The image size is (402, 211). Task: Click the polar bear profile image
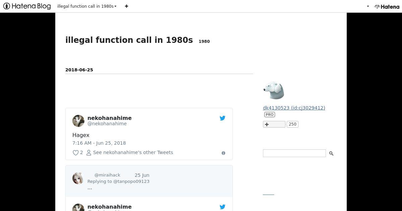[x=274, y=90]
